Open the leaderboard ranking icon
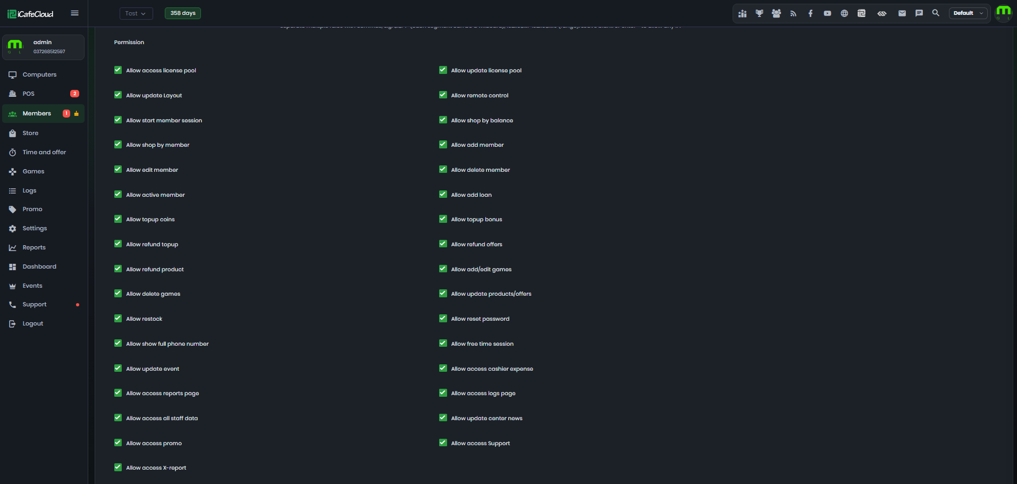The height and width of the screenshot is (484, 1017). pyautogui.click(x=743, y=13)
